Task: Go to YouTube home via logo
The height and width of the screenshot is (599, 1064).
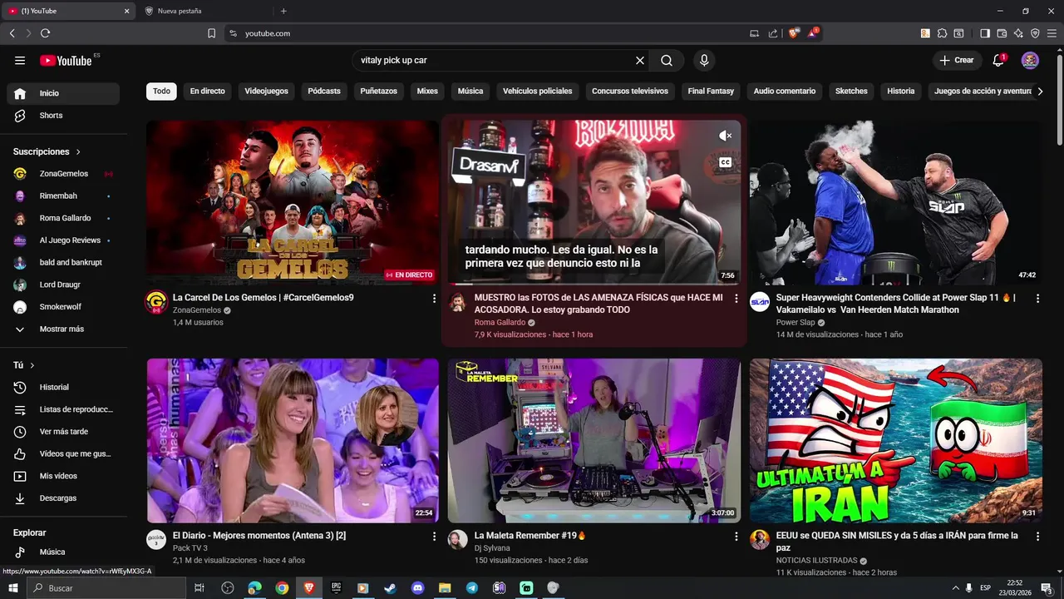Action: coord(66,60)
